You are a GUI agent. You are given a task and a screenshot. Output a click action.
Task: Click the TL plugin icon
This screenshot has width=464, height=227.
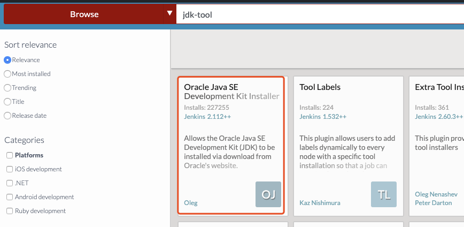(x=384, y=194)
